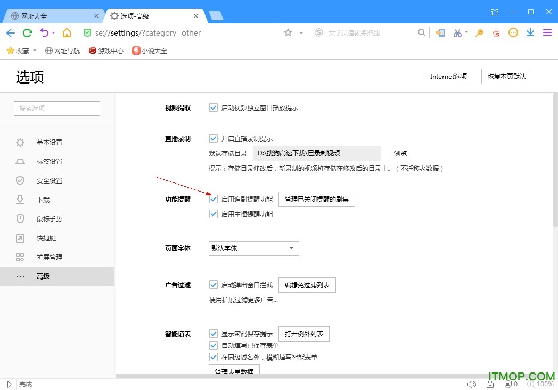
Task: Open the screenshot scissors tool
Action: pyautogui.click(x=459, y=32)
